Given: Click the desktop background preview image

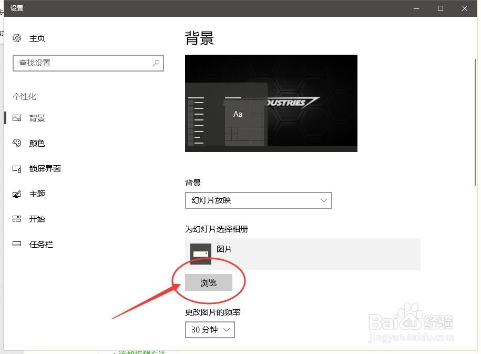Looking at the screenshot, I should click(x=271, y=103).
